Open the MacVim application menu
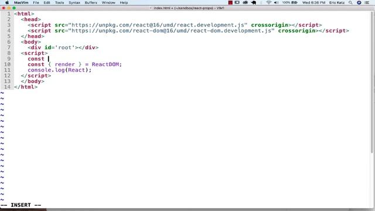This screenshot has width=375, height=211. coord(21,2)
